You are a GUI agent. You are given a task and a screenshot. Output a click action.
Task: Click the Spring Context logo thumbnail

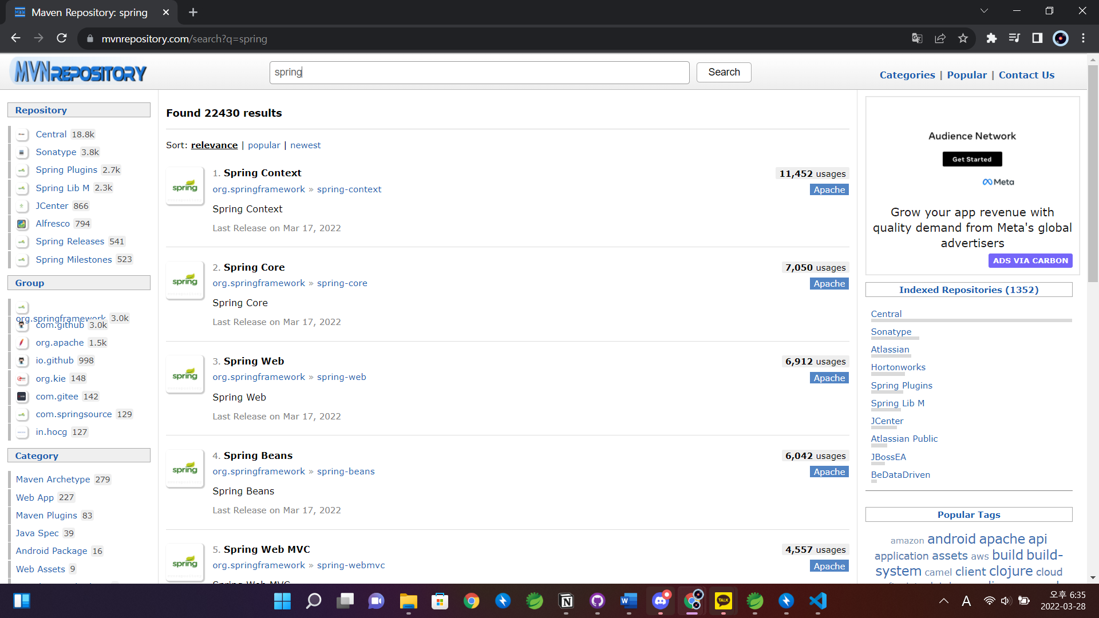[185, 186]
